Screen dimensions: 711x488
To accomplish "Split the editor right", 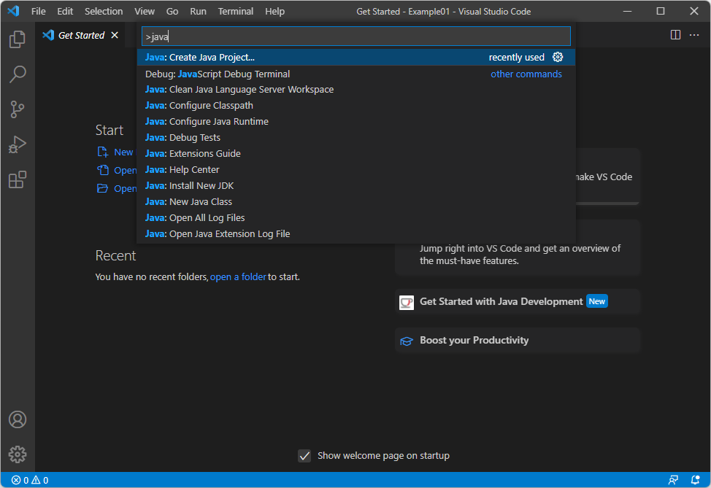I will pos(675,35).
